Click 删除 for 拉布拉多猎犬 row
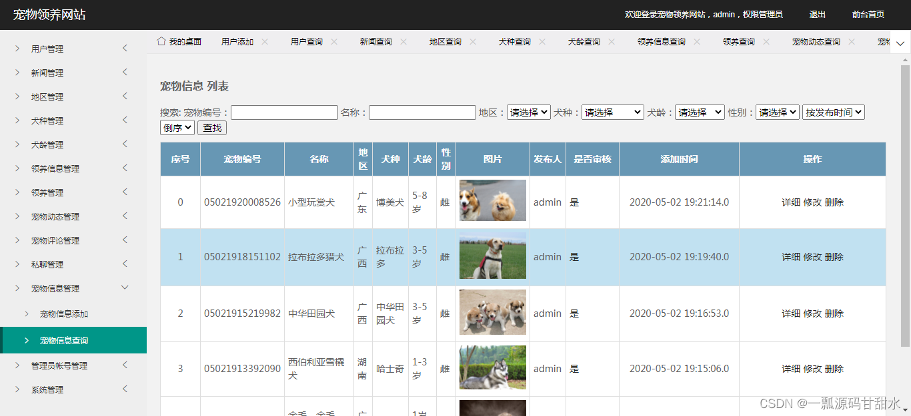This screenshot has height=416, width=911. (834, 257)
